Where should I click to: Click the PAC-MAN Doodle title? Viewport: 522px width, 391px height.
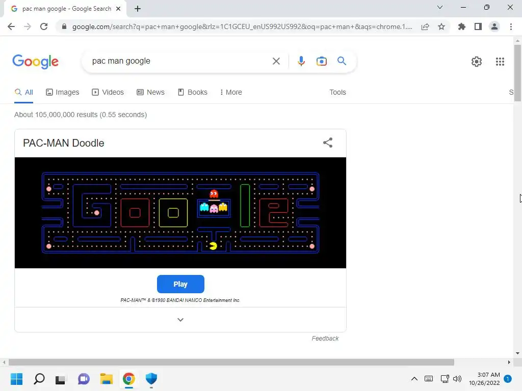click(x=64, y=143)
